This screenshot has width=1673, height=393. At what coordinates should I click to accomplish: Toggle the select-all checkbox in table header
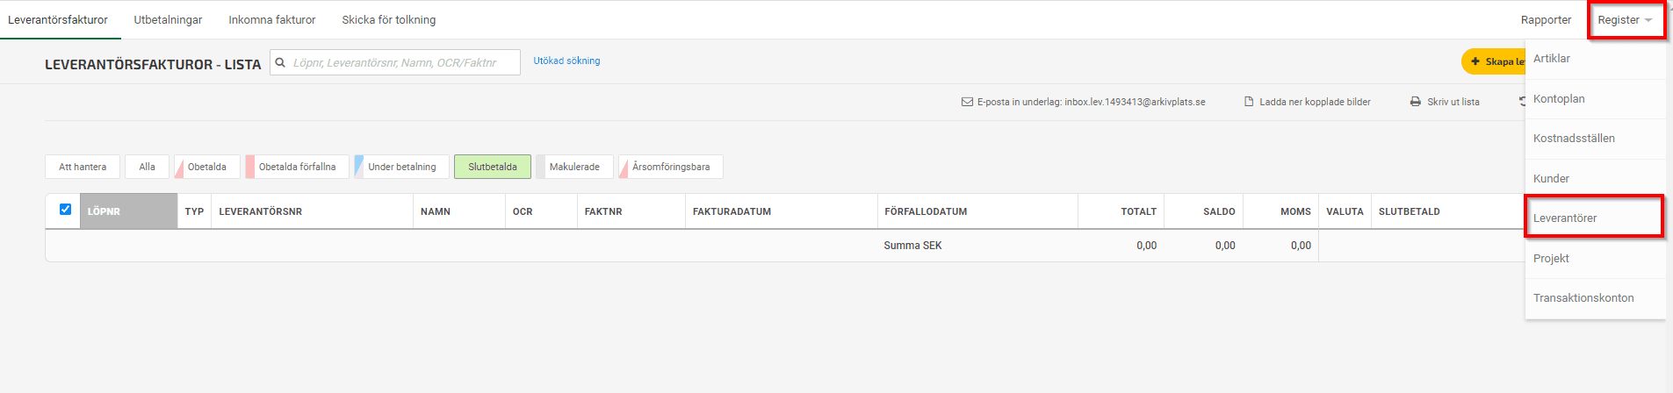pyautogui.click(x=65, y=209)
